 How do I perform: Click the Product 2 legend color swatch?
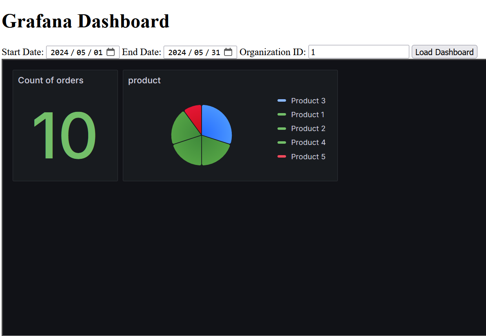tap(282, 128)
